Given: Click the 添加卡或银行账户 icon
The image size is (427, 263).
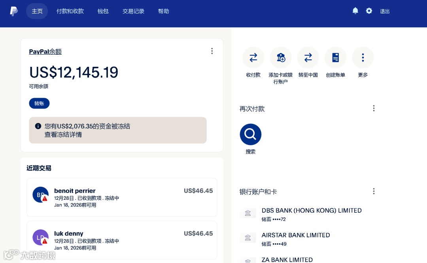Looking at the screenshot, I should [280, 57].
